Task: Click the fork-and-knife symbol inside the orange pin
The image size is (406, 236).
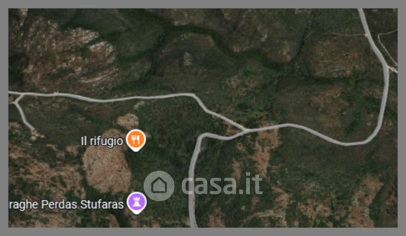Action: click(x=136, y=139)
